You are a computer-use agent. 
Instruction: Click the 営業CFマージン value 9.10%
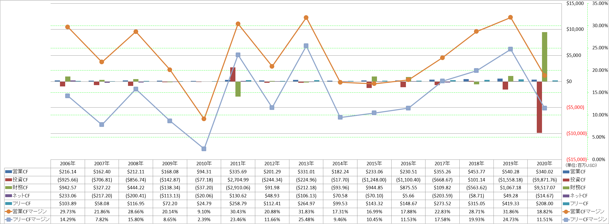point(204,212)
